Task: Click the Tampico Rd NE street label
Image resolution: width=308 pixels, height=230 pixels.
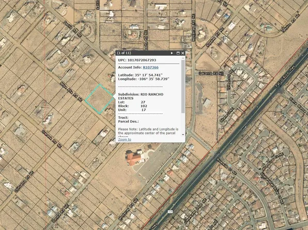Action: [x=291, y=23]
